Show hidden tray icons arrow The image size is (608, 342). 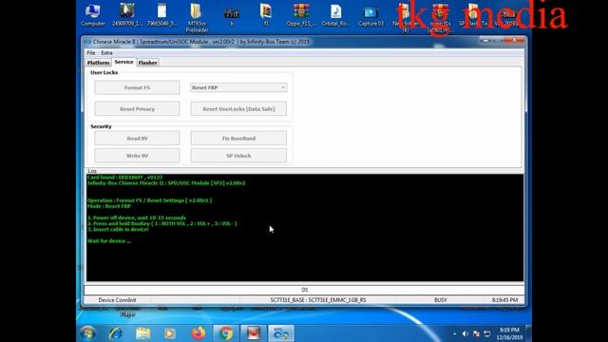click(x=454, y=333)
